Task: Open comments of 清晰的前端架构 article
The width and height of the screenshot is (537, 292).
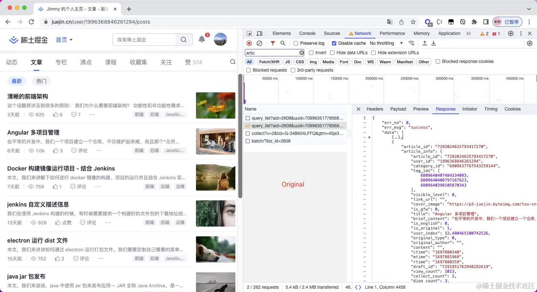Action: coord(76,115)
